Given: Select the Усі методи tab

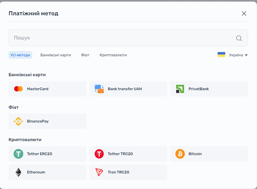Looking at the screenshot, I should point(20,55).
